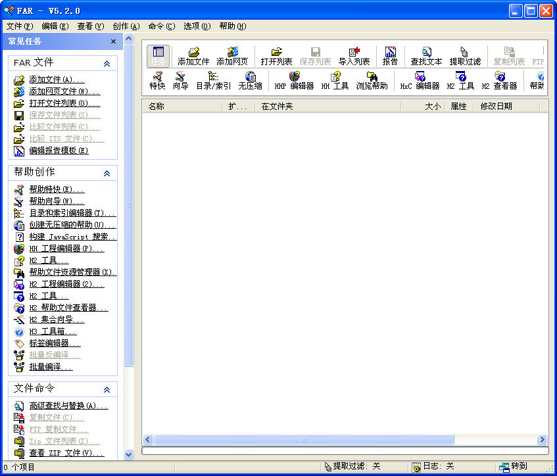Launch the HHP 编辑器 tool
The image size is (557, 476).
[x=294, y=81]
